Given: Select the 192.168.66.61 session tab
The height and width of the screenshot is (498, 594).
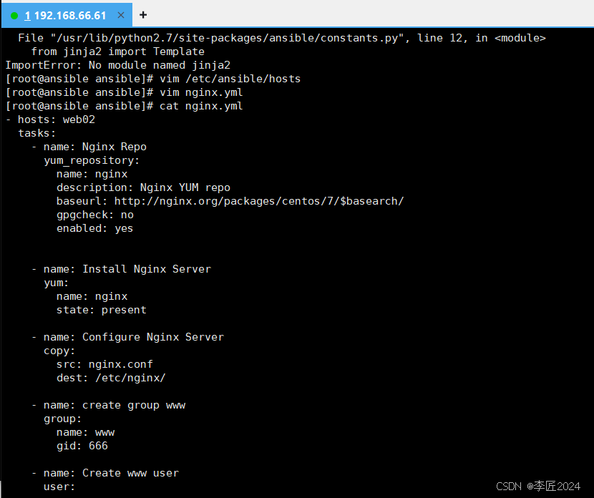Looking at the screenshot, I should tap(65, 16).
